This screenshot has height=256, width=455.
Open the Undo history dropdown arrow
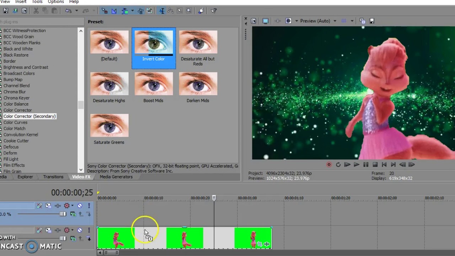coord(76,11)
